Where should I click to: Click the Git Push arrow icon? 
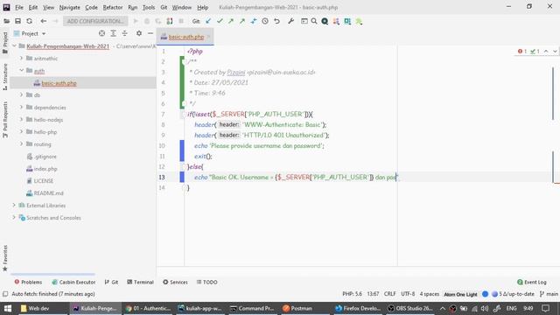point(231,21)
